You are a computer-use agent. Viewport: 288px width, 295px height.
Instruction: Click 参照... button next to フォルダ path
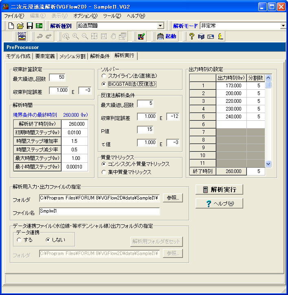(x=173, y=198)
